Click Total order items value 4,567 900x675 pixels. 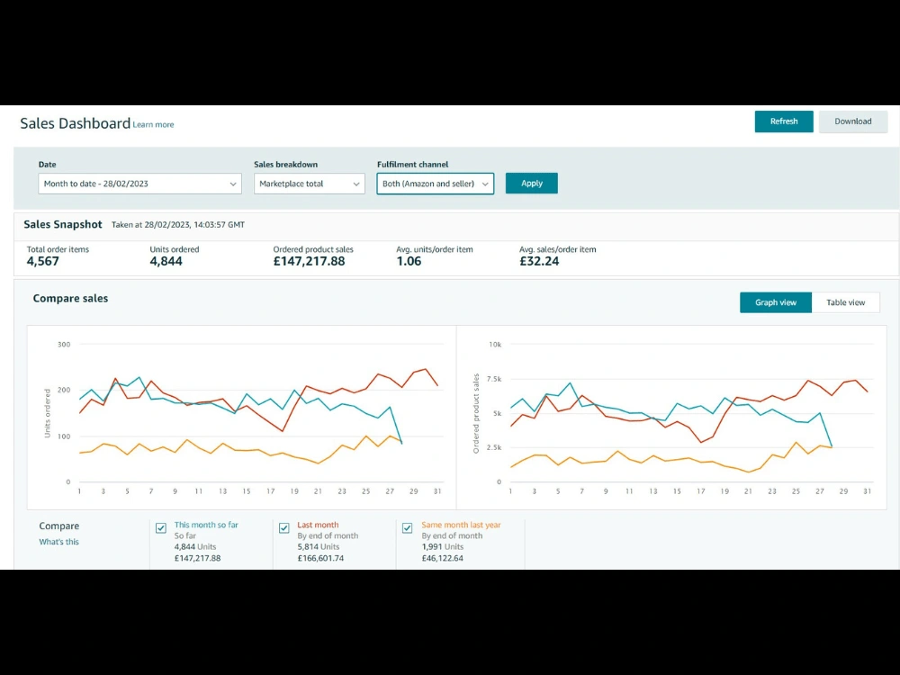click(x=42, y=261)
